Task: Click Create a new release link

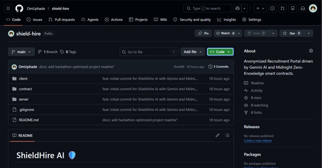Action: click(x=258, y=141)
